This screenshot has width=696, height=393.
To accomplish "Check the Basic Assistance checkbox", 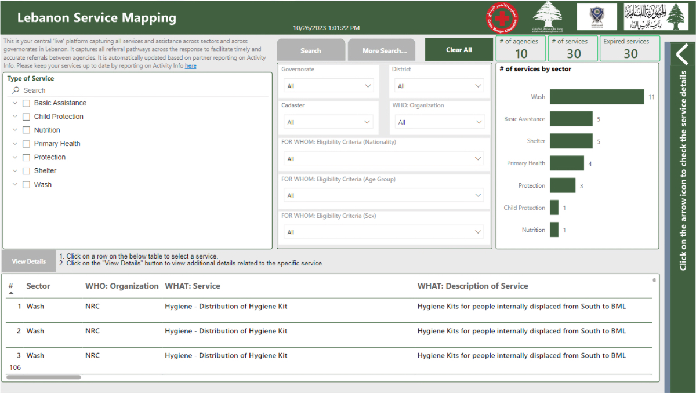I will (x=26, y=103).
